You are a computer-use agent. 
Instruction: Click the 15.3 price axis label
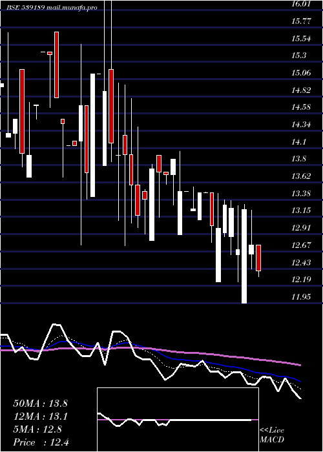pos(298,56)
